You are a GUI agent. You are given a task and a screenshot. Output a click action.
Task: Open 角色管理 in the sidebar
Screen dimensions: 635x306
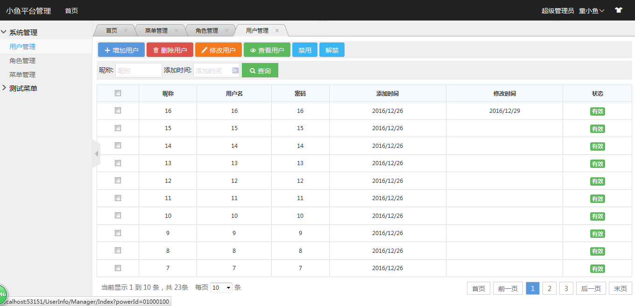coord(22,61)
